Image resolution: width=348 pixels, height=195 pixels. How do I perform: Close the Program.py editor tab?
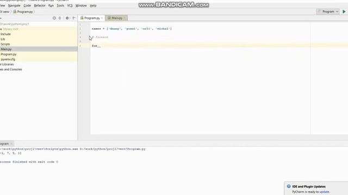pos(102,18)
